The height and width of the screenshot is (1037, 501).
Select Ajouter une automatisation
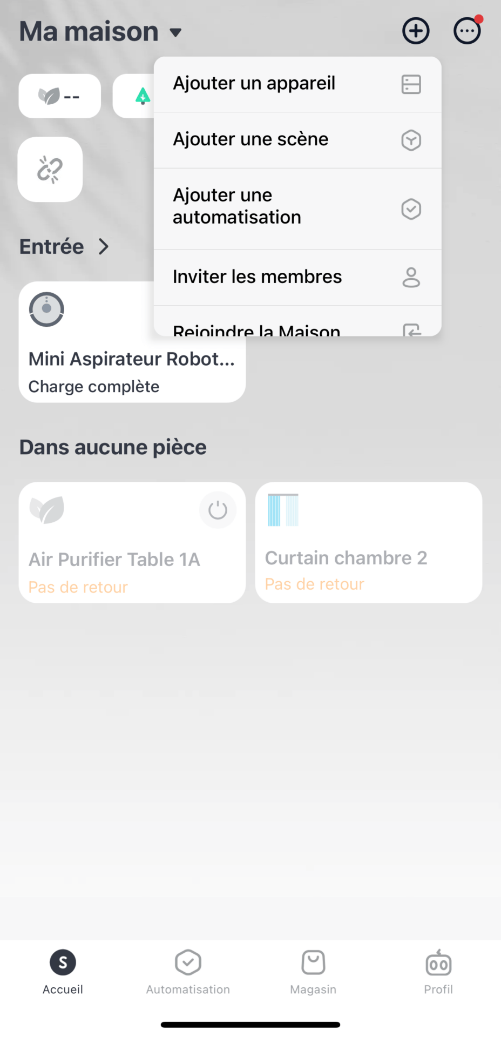coord(297,207)
